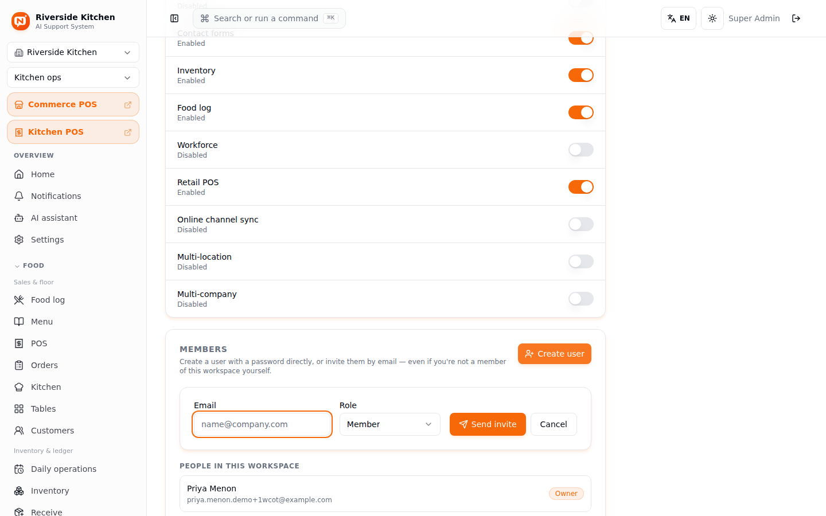Open the Member role dropdown
Screen dimensions: 826x516
390,424
